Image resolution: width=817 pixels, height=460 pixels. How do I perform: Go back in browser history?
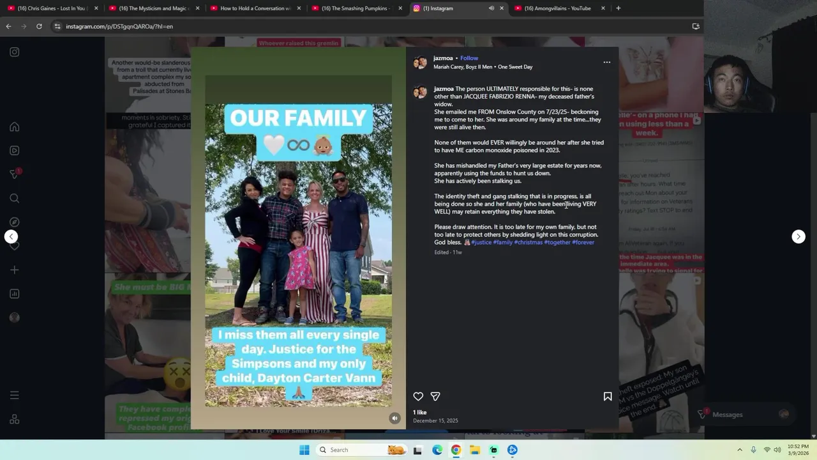click(x=8, y=26)
